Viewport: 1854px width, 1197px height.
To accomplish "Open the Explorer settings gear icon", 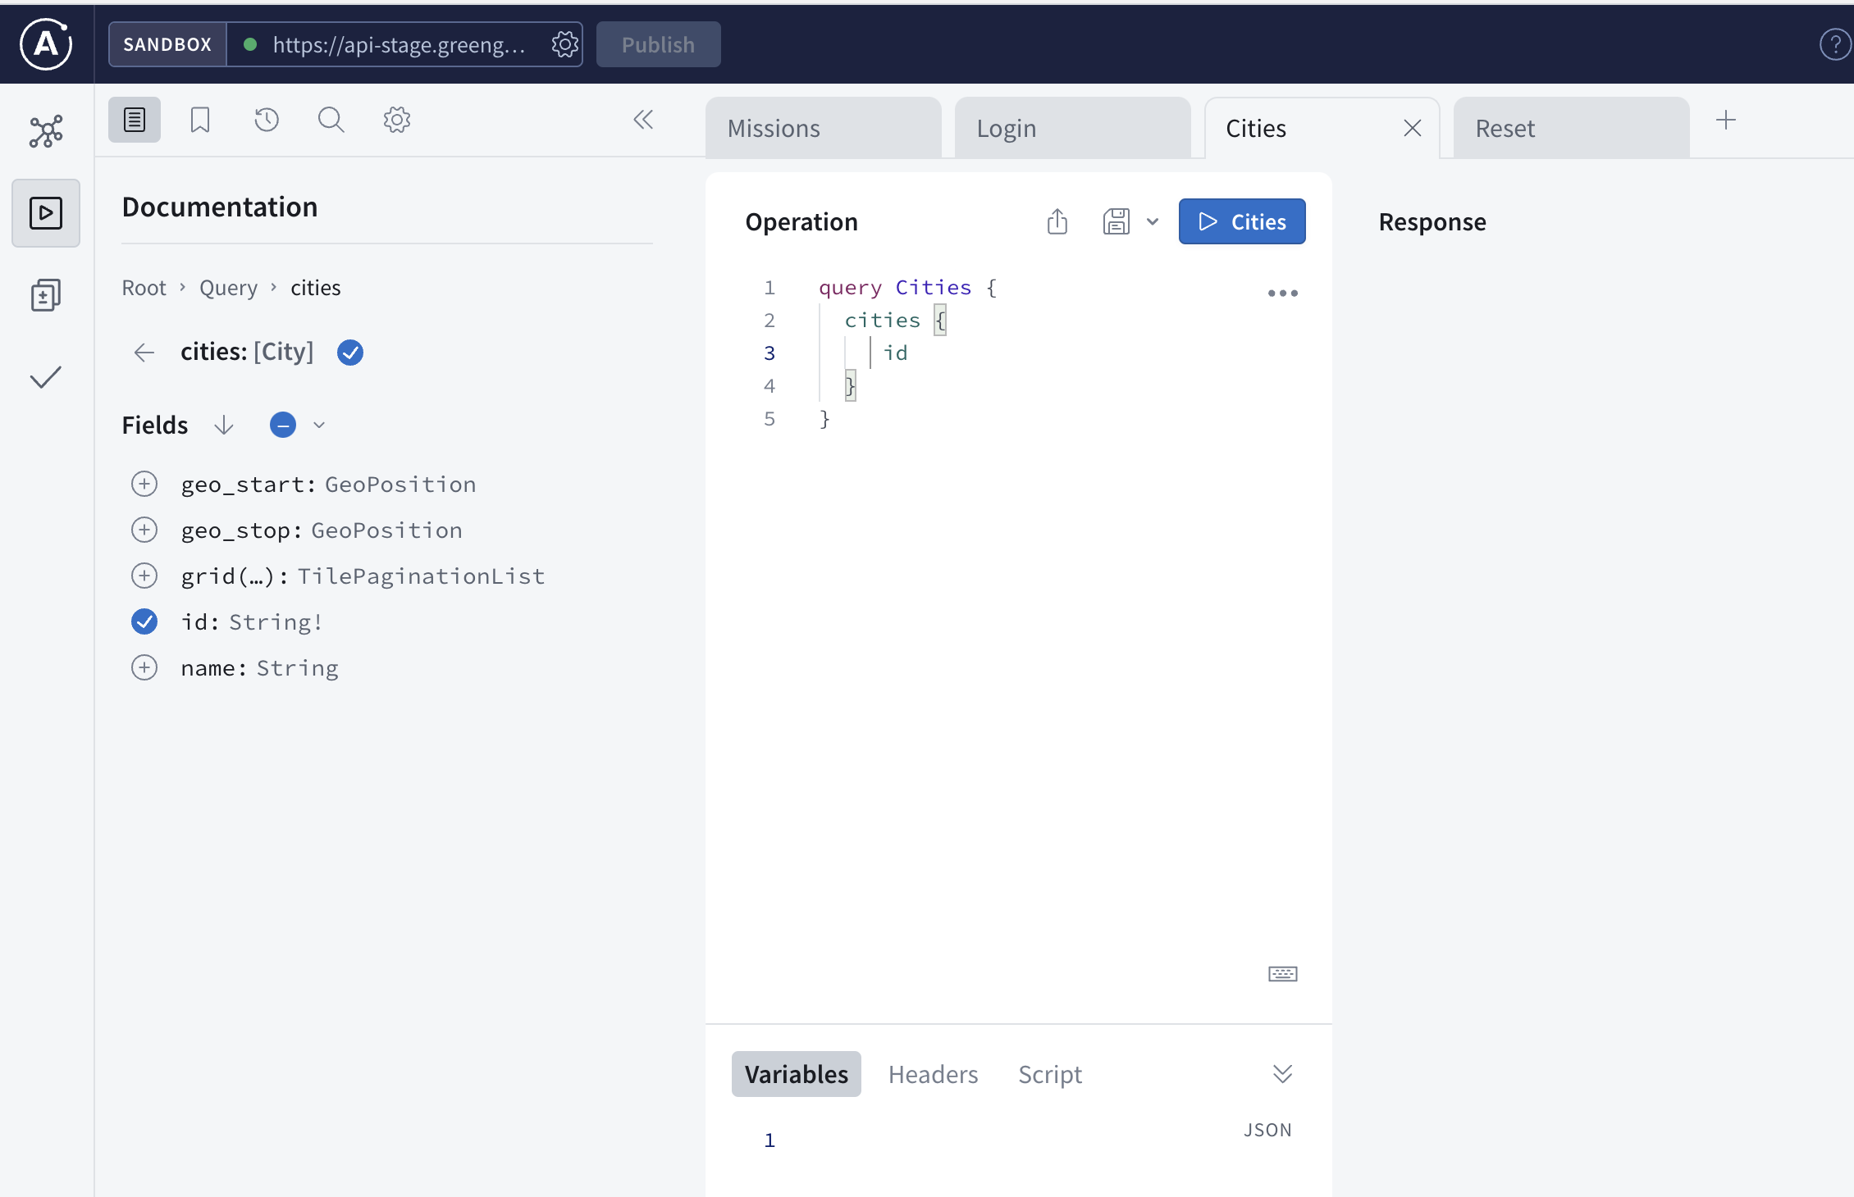I will click(x=397, y=120).
